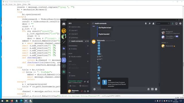Open user settings gear icon
Screen dimensions: 184x103
[x=88, y=91]
